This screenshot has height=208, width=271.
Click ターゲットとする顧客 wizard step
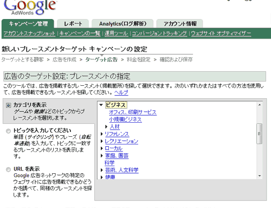[23, 60]
